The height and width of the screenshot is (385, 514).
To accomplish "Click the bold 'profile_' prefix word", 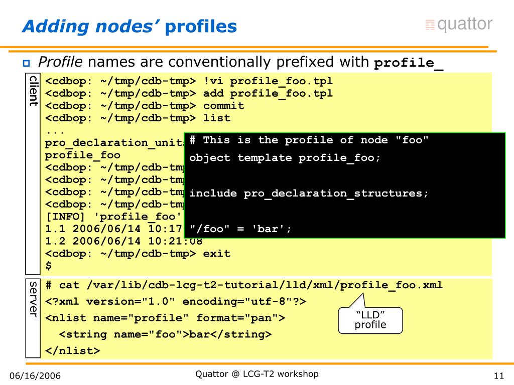I will tap(409, 63).
